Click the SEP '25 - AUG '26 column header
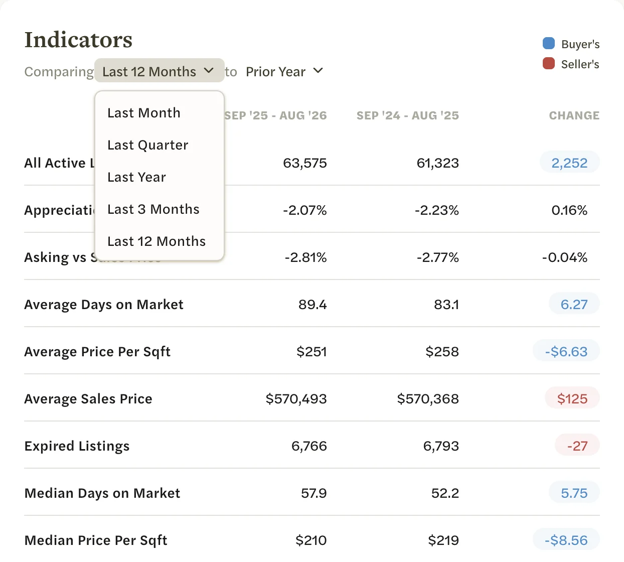 coord(275,115)
